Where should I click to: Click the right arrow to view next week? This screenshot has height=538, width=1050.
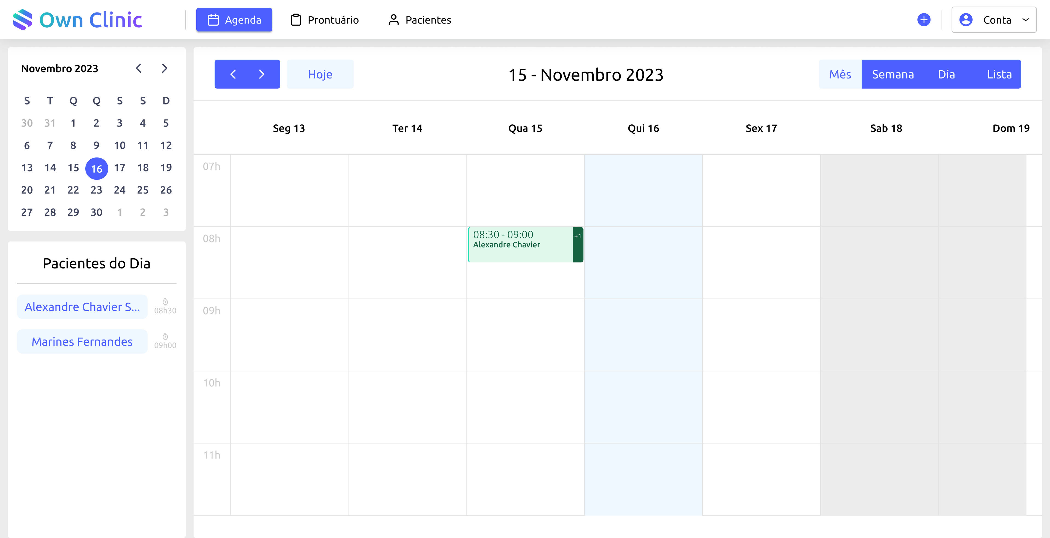pyautogui.click(x=261, y=74)
